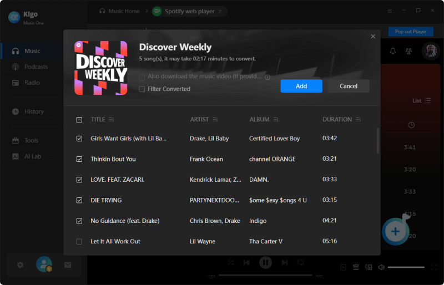The image size is (444, 285).
Task: Pause playback
Action: [266, 263]
